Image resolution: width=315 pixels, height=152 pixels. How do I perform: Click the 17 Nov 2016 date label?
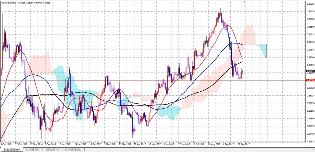click(37, 144)
